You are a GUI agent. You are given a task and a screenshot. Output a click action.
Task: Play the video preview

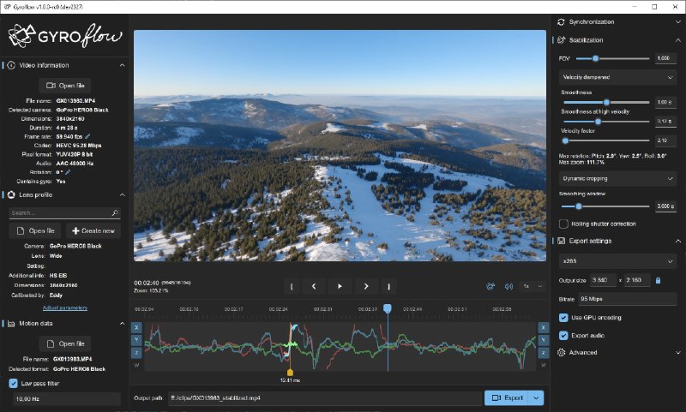pyautogui.click(x=340, y=286)
